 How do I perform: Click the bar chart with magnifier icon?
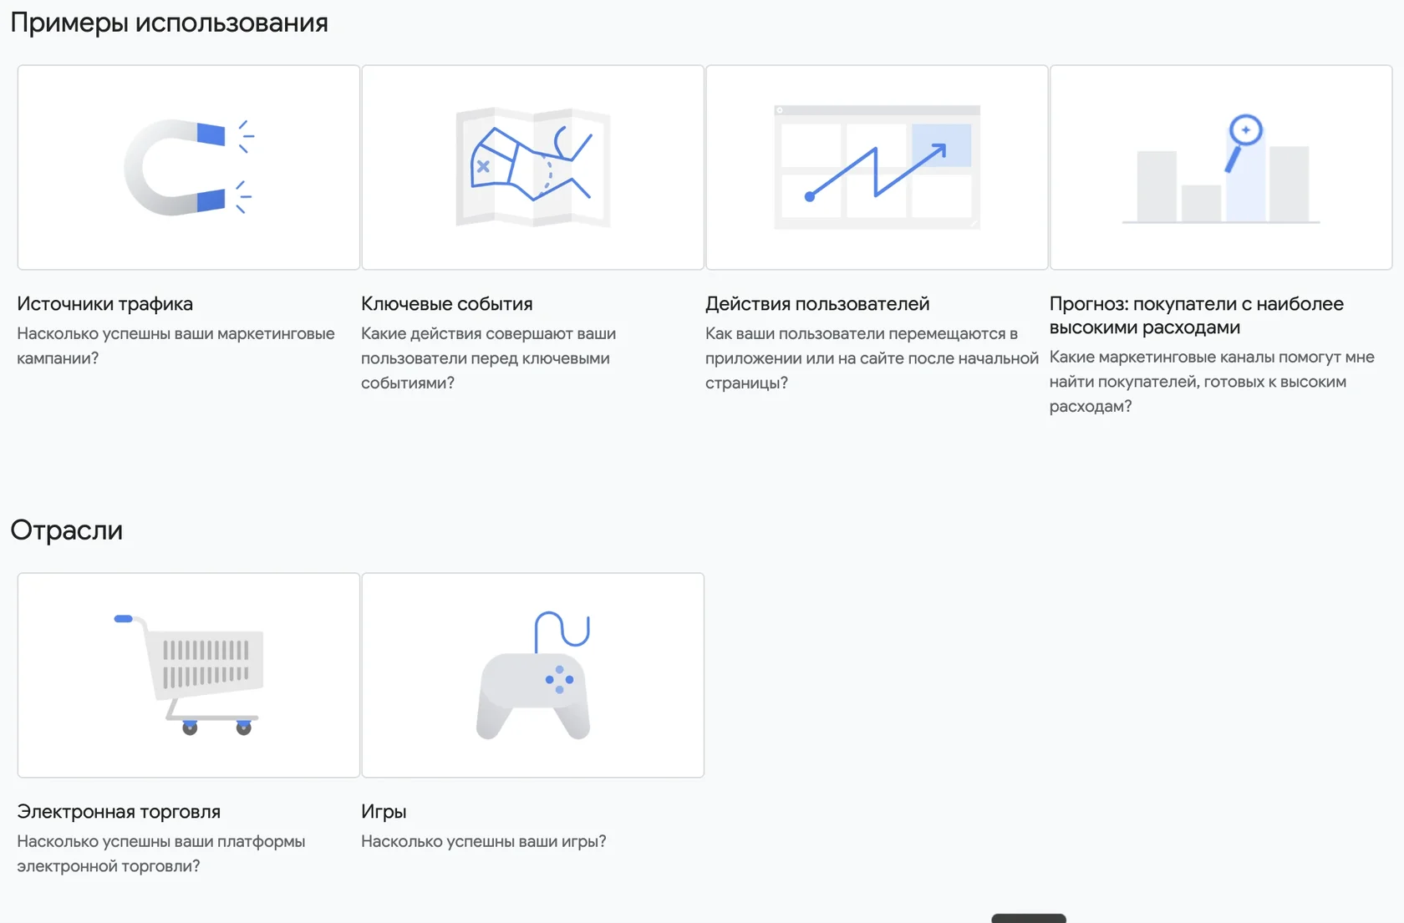[1221, 167]
